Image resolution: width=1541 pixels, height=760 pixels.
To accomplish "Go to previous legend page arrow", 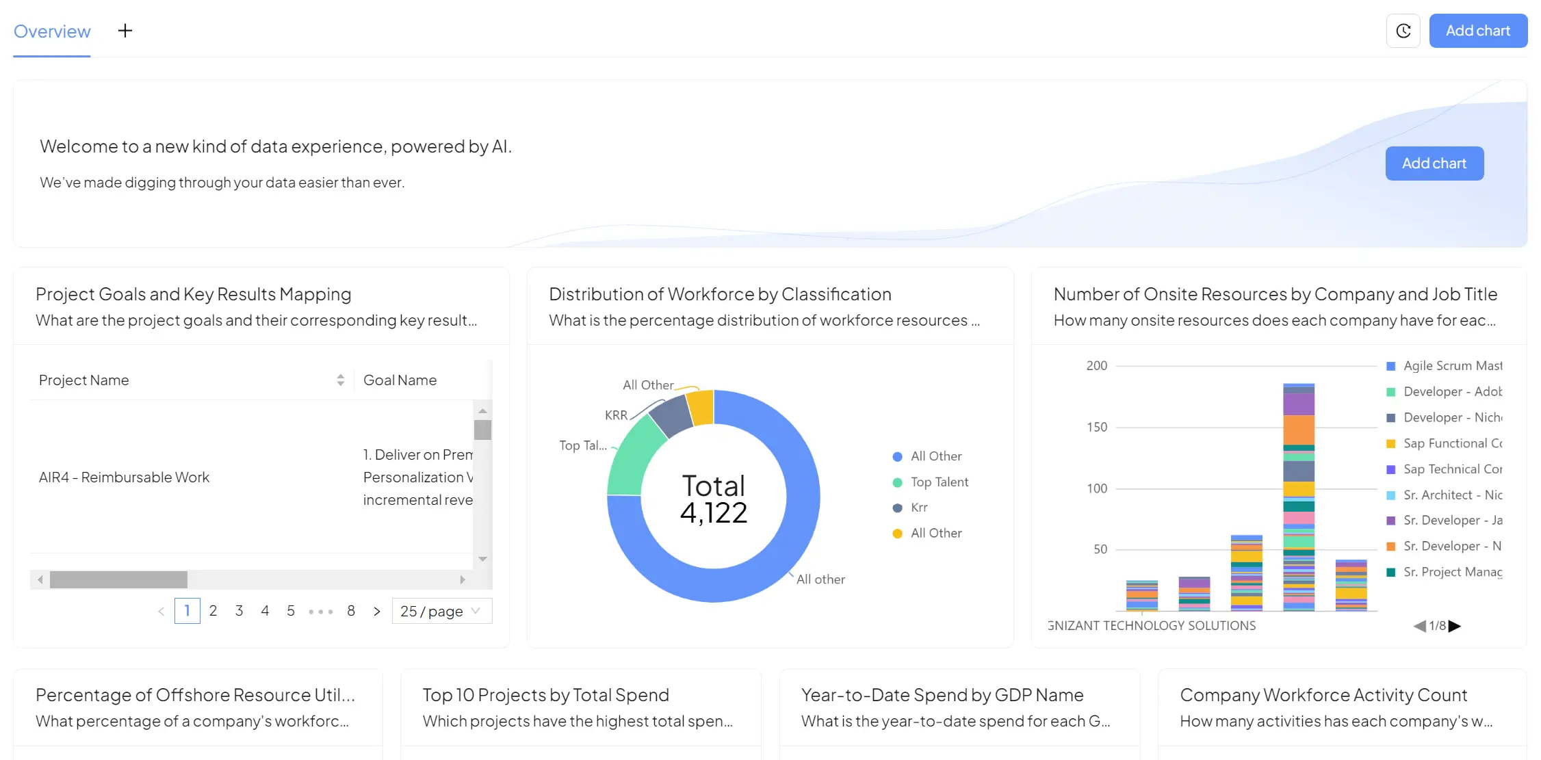I will pos(1420,626).
